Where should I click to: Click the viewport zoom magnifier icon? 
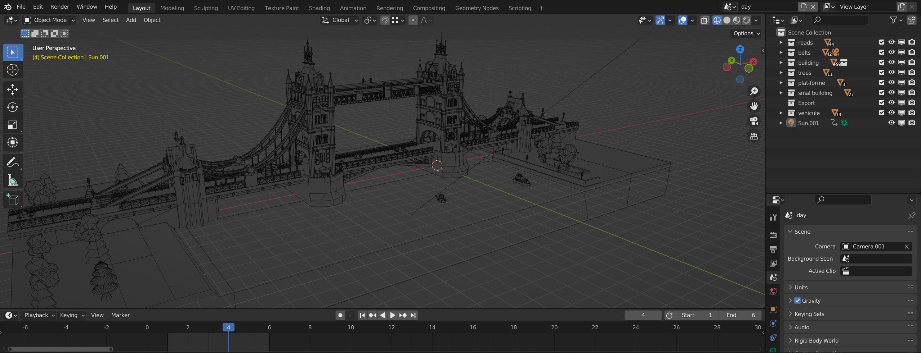[x=754, y=91]
